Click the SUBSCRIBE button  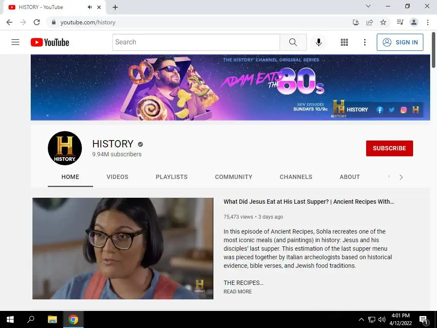(x=389, y=148)
